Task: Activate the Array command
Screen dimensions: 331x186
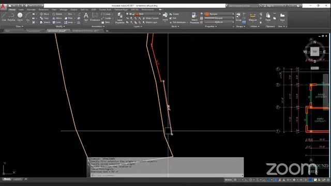Action: [x=69, y=22]
